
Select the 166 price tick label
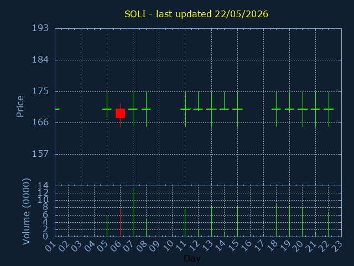coord(40,122)
